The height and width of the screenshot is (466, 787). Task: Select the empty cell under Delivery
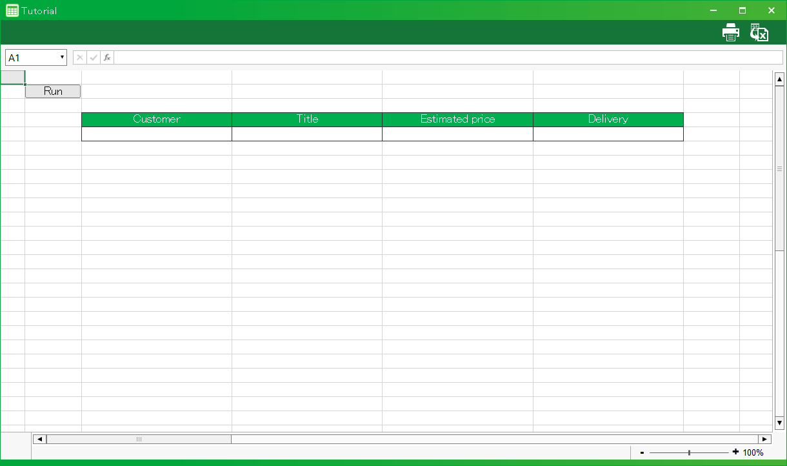608,134
